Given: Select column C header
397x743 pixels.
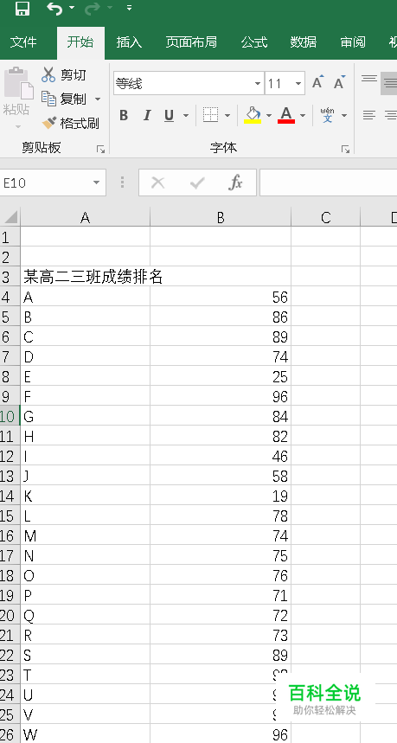Looking at the screenshot, I should 325,217.
